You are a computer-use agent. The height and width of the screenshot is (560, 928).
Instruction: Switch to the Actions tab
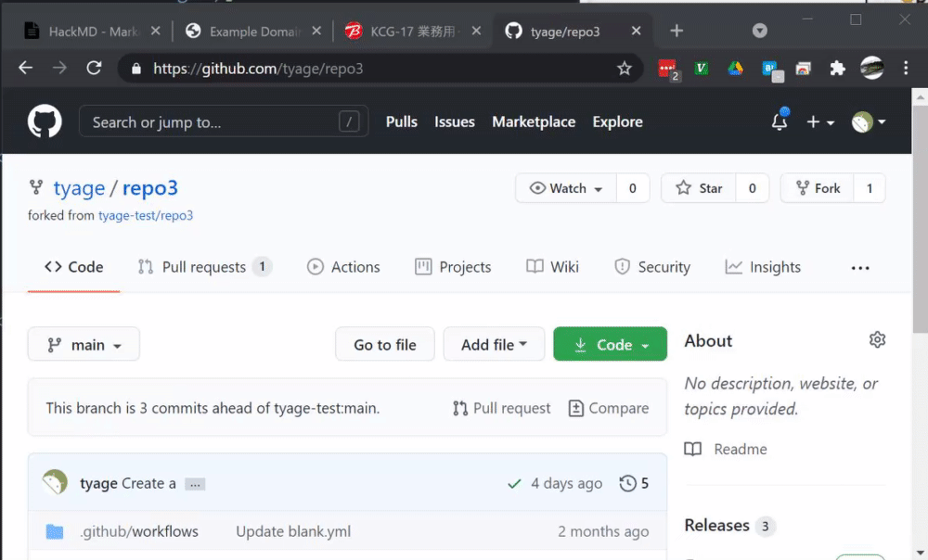(x=343, y=267)
